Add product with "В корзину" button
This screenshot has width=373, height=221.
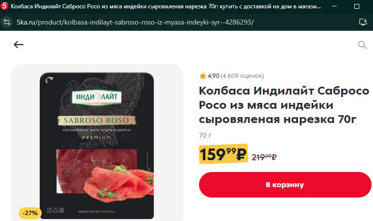point(285,185)
